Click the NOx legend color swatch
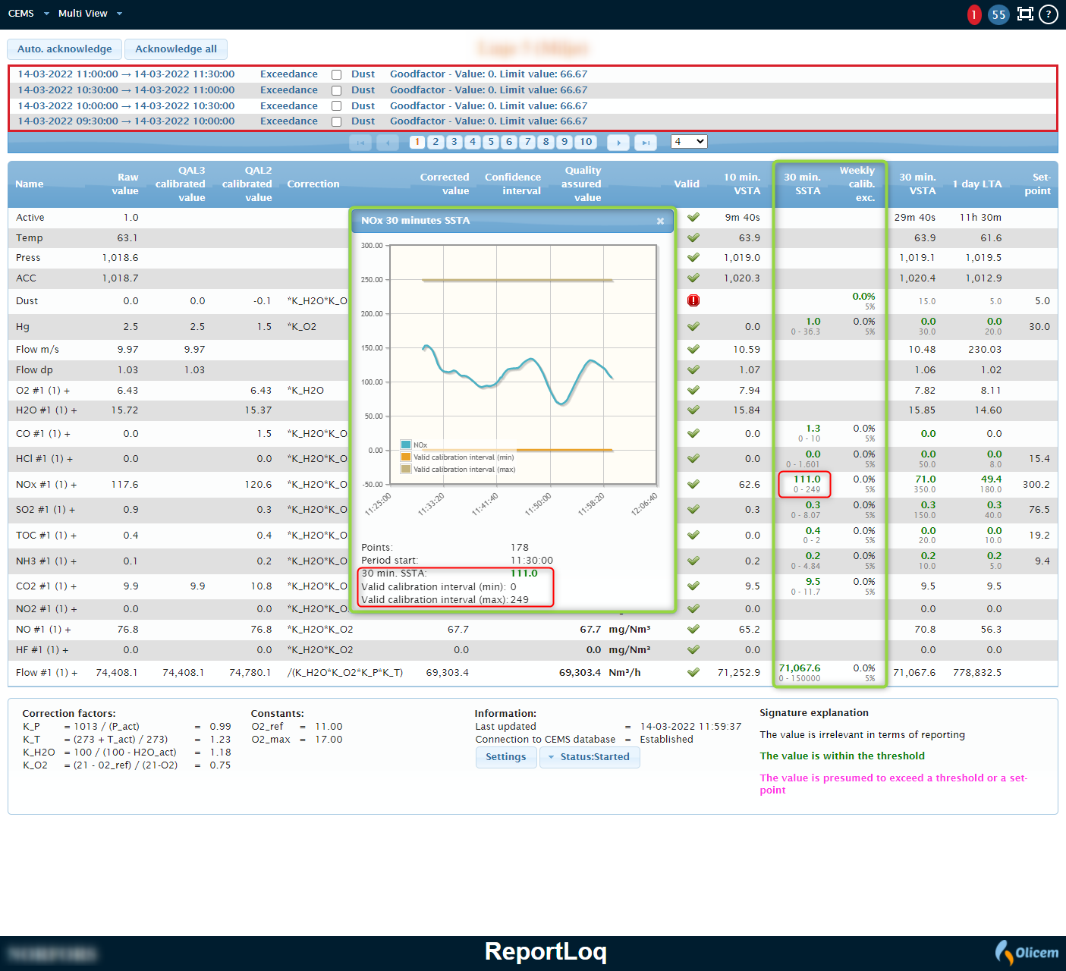This screenshot has width=1066, height=971. point(406,445)
